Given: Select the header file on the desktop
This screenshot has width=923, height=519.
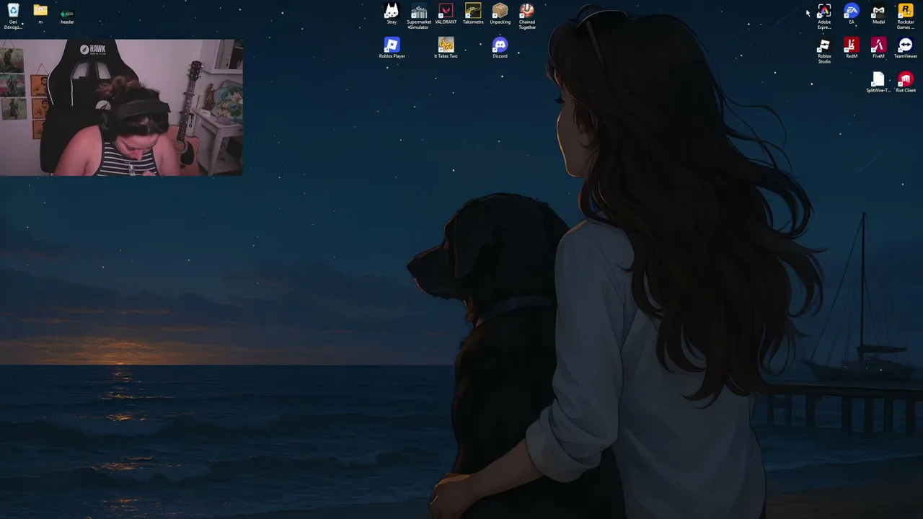Looking at the screenshot, I should tap(67, 15).
